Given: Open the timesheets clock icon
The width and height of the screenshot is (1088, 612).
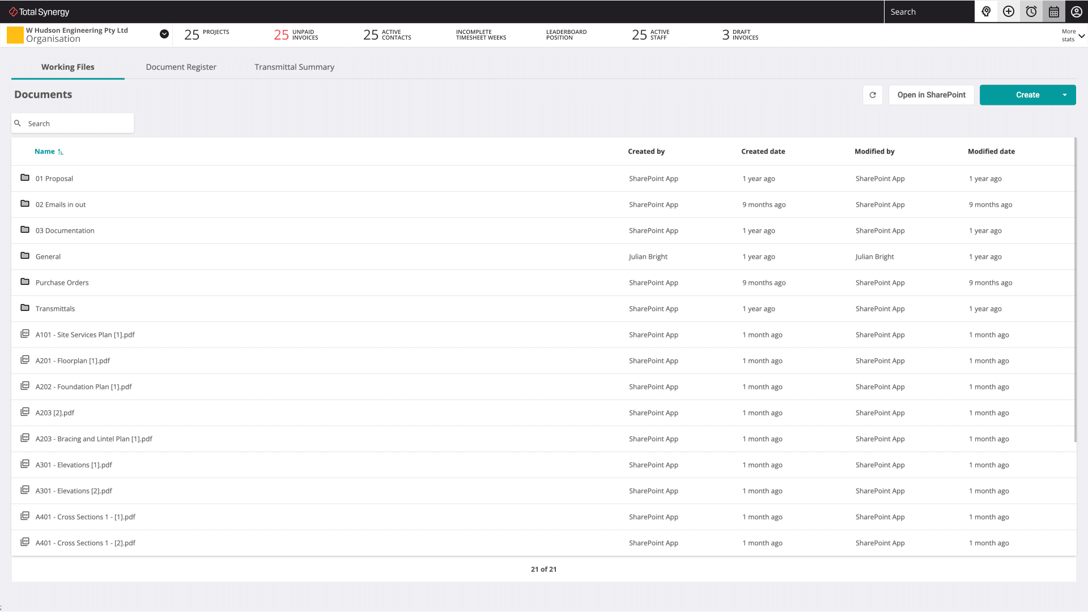Looking at the screenshot, I should [x=1030, y=11].
